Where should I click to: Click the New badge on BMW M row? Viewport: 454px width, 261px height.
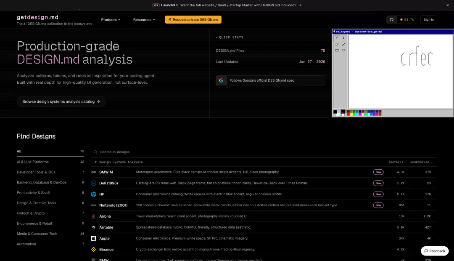[378, 172]
